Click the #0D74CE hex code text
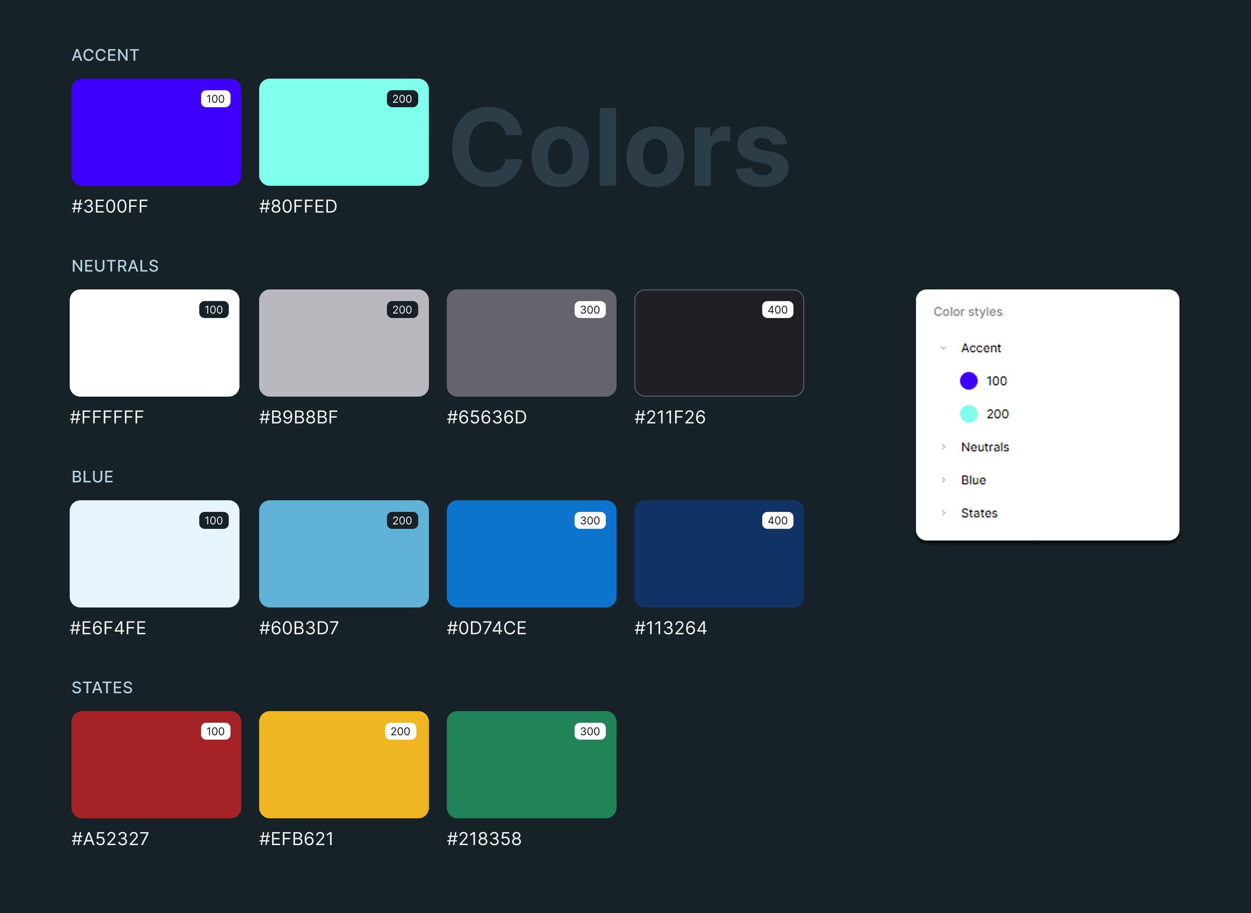This screenshot has width=1251, height=913. (x=486, y=628)
